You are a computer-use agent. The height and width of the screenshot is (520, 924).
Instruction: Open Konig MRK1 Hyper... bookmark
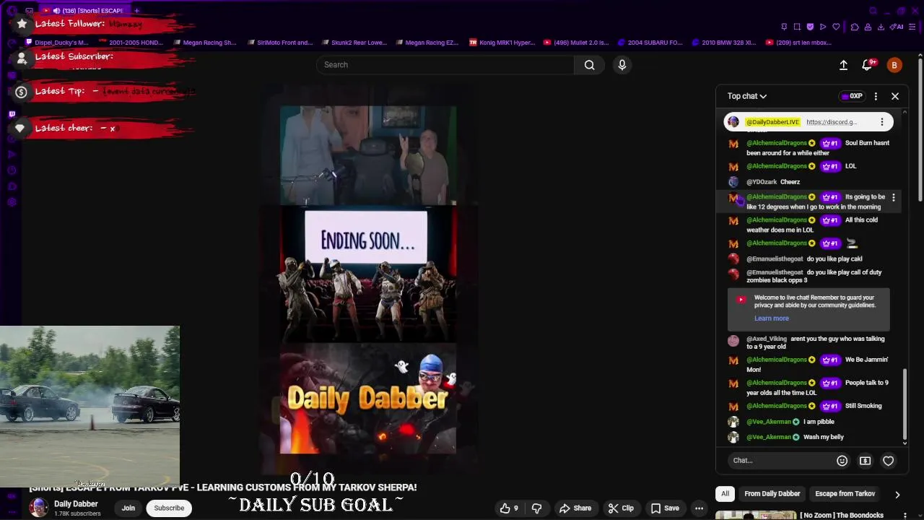502,43
